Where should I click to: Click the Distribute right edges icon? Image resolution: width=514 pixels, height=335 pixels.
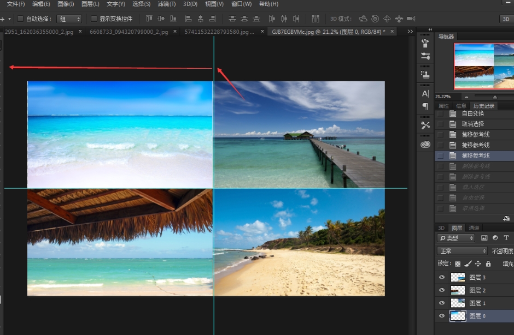(x=296, y=19)
